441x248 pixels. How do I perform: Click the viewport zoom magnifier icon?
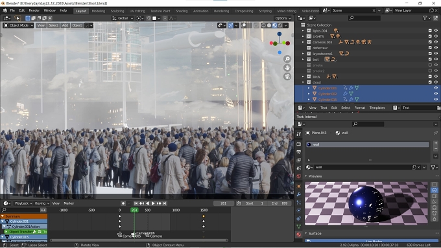click(287, 59)
